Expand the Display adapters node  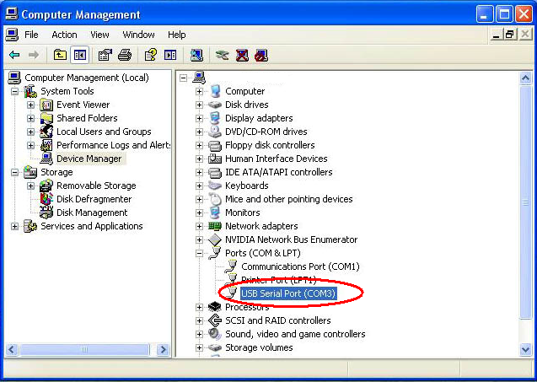tap(199, 118)
